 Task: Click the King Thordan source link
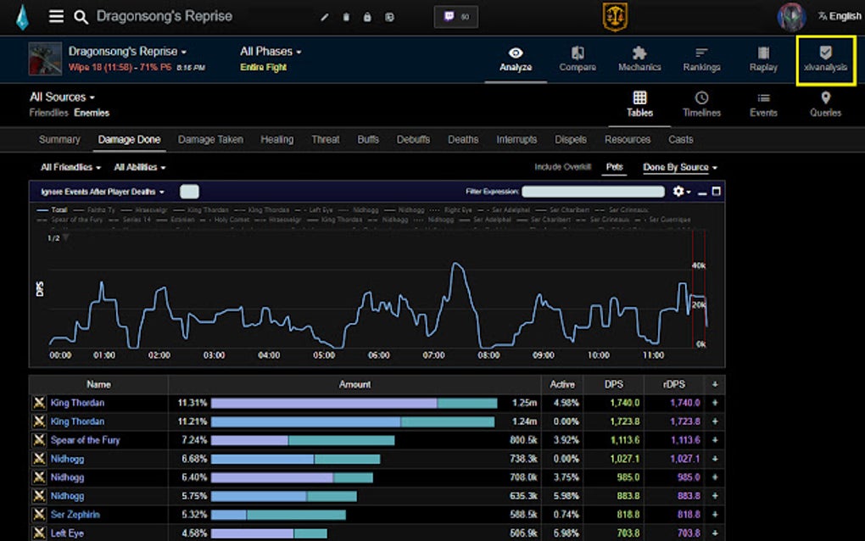(77, 402)
